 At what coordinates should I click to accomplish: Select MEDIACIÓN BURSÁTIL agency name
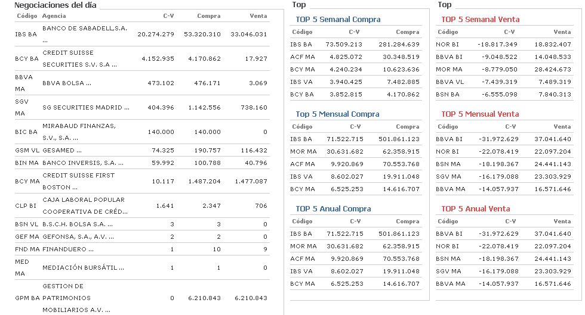click(84, 268)
